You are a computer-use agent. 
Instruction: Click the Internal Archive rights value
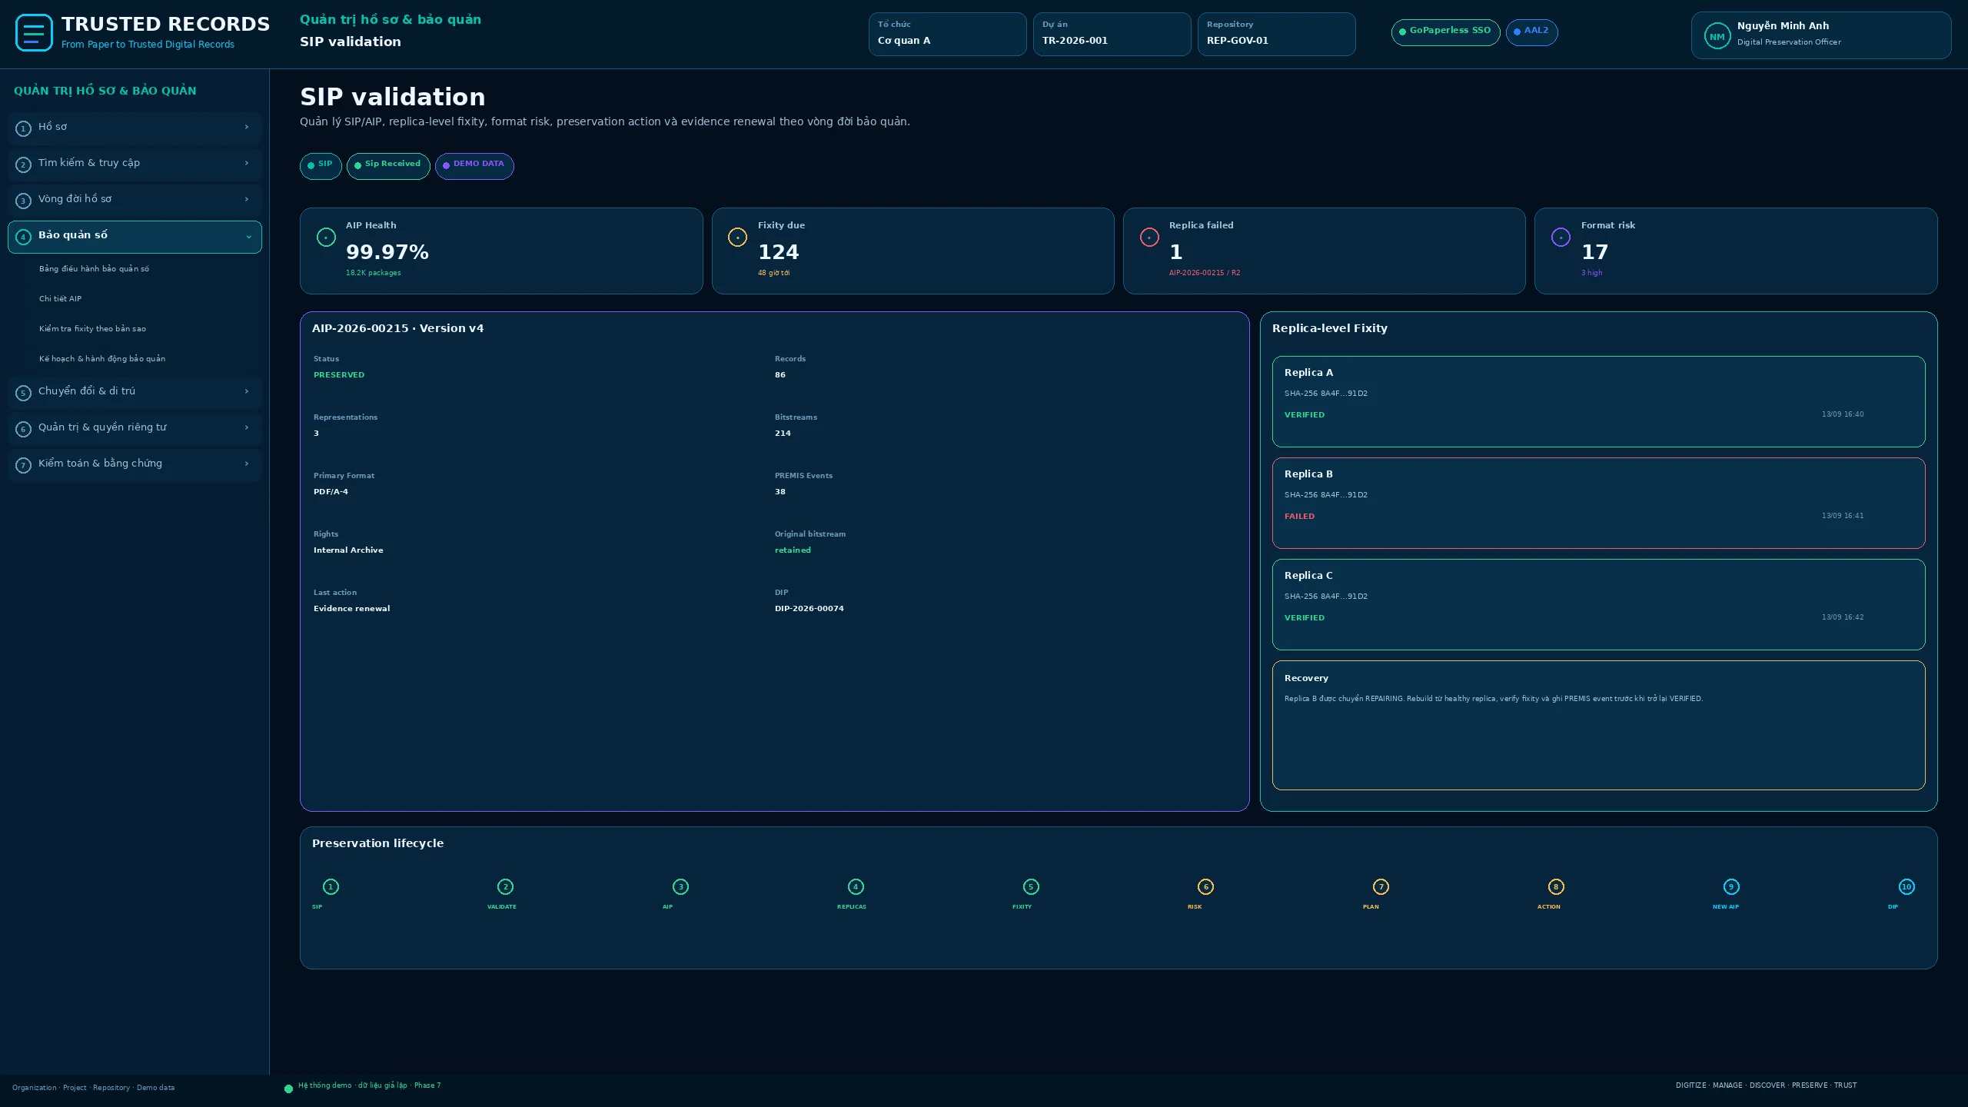[x=347, y=550]
